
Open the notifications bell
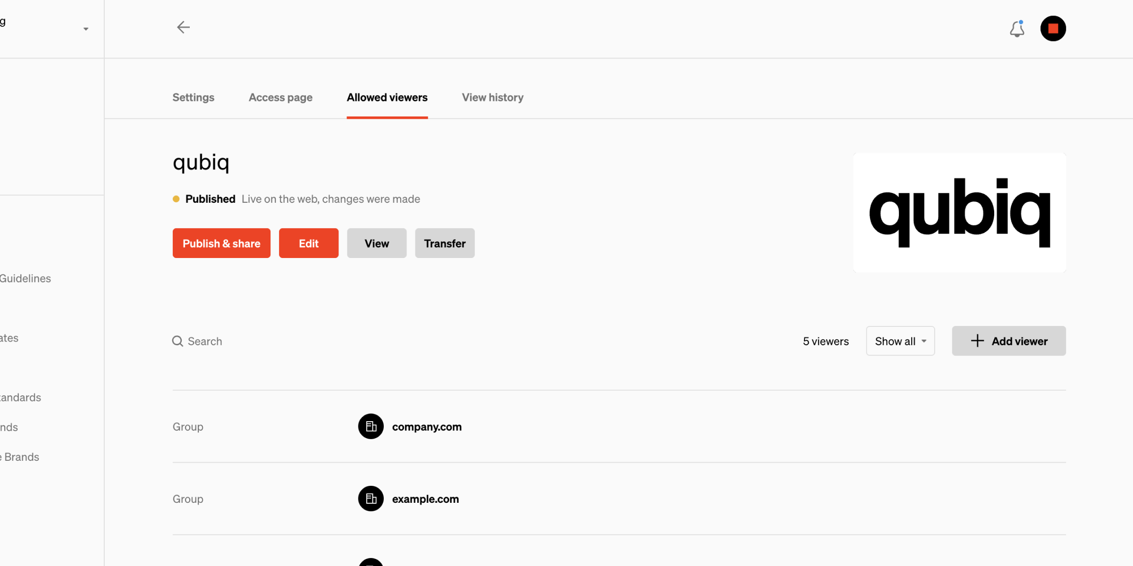click(1017, 29)
